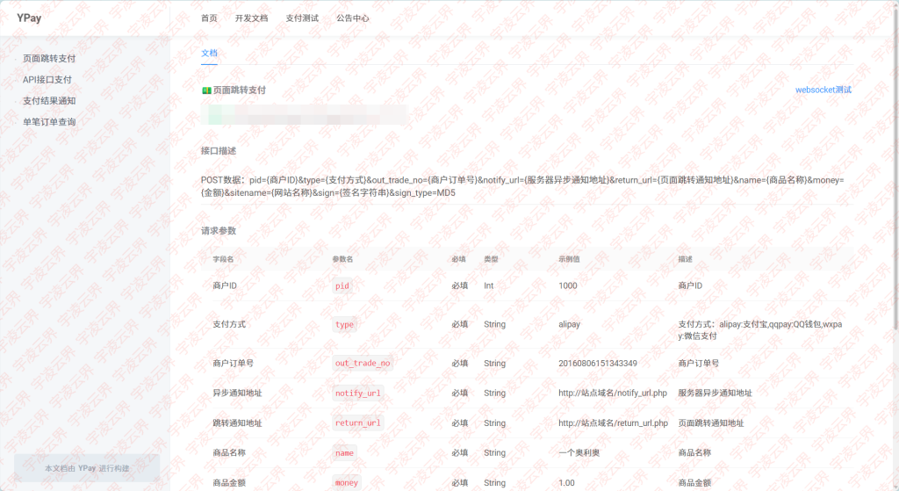Open API接口支付 in sidebar
899x491 pixels.
47,80
